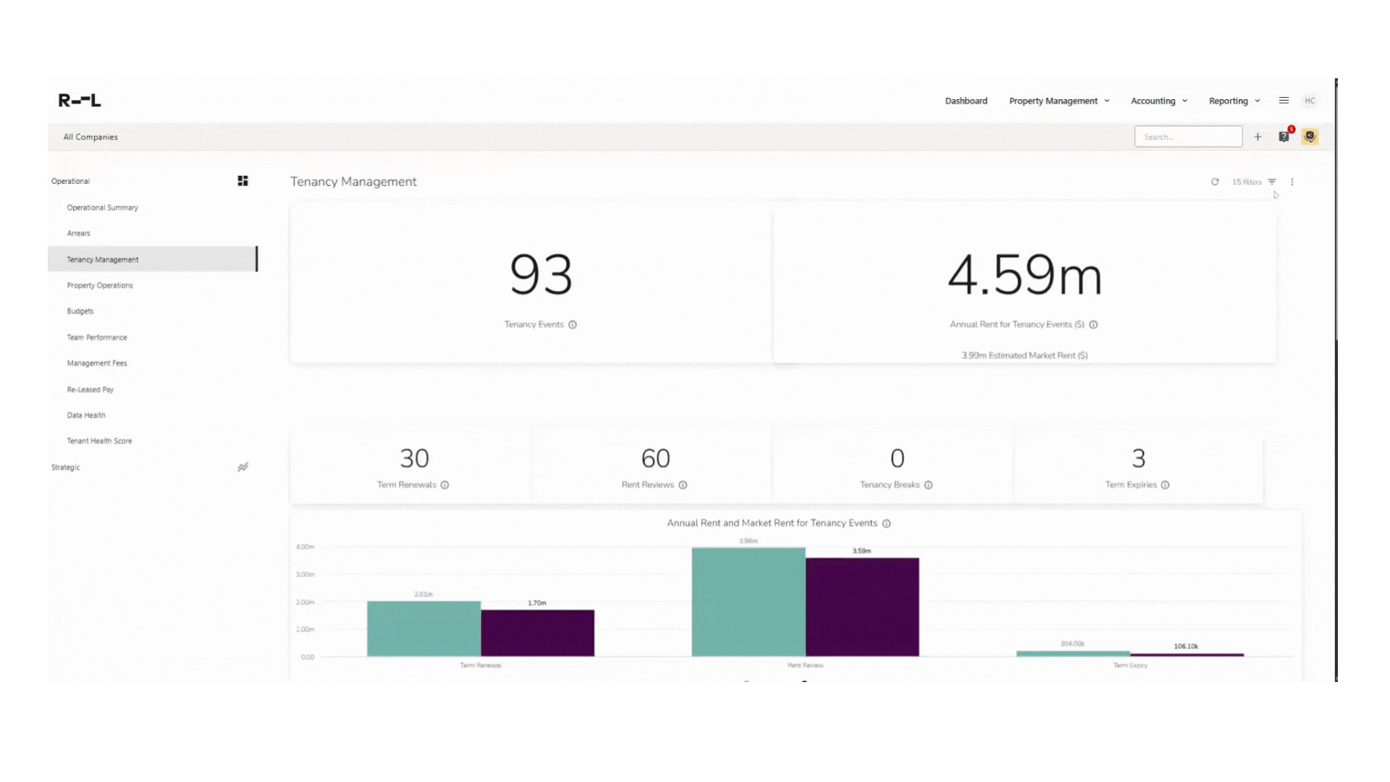This screenshot has width=1390, height=782.
Task: Expand the Accounting dropdown menu
Action: (x=1158, y=101)
